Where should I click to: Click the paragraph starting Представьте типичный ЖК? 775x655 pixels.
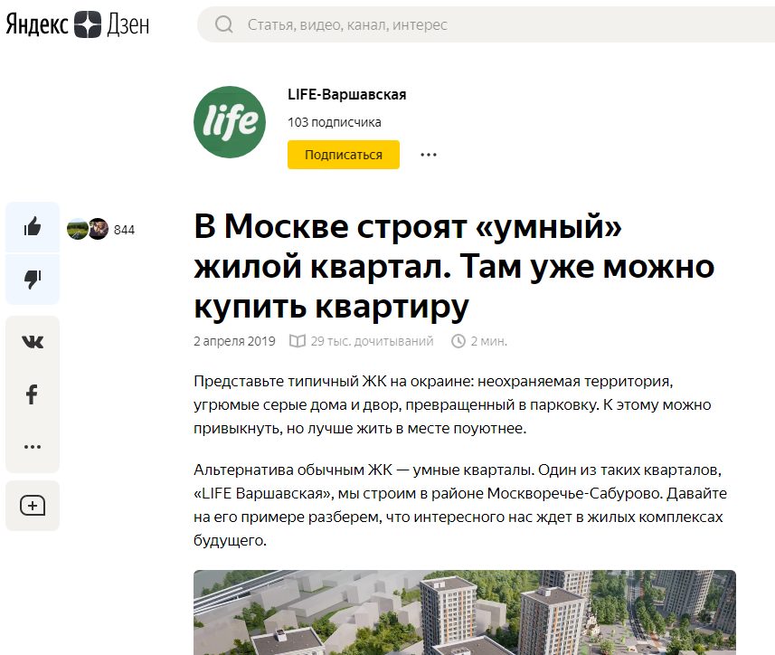point(452,405)
